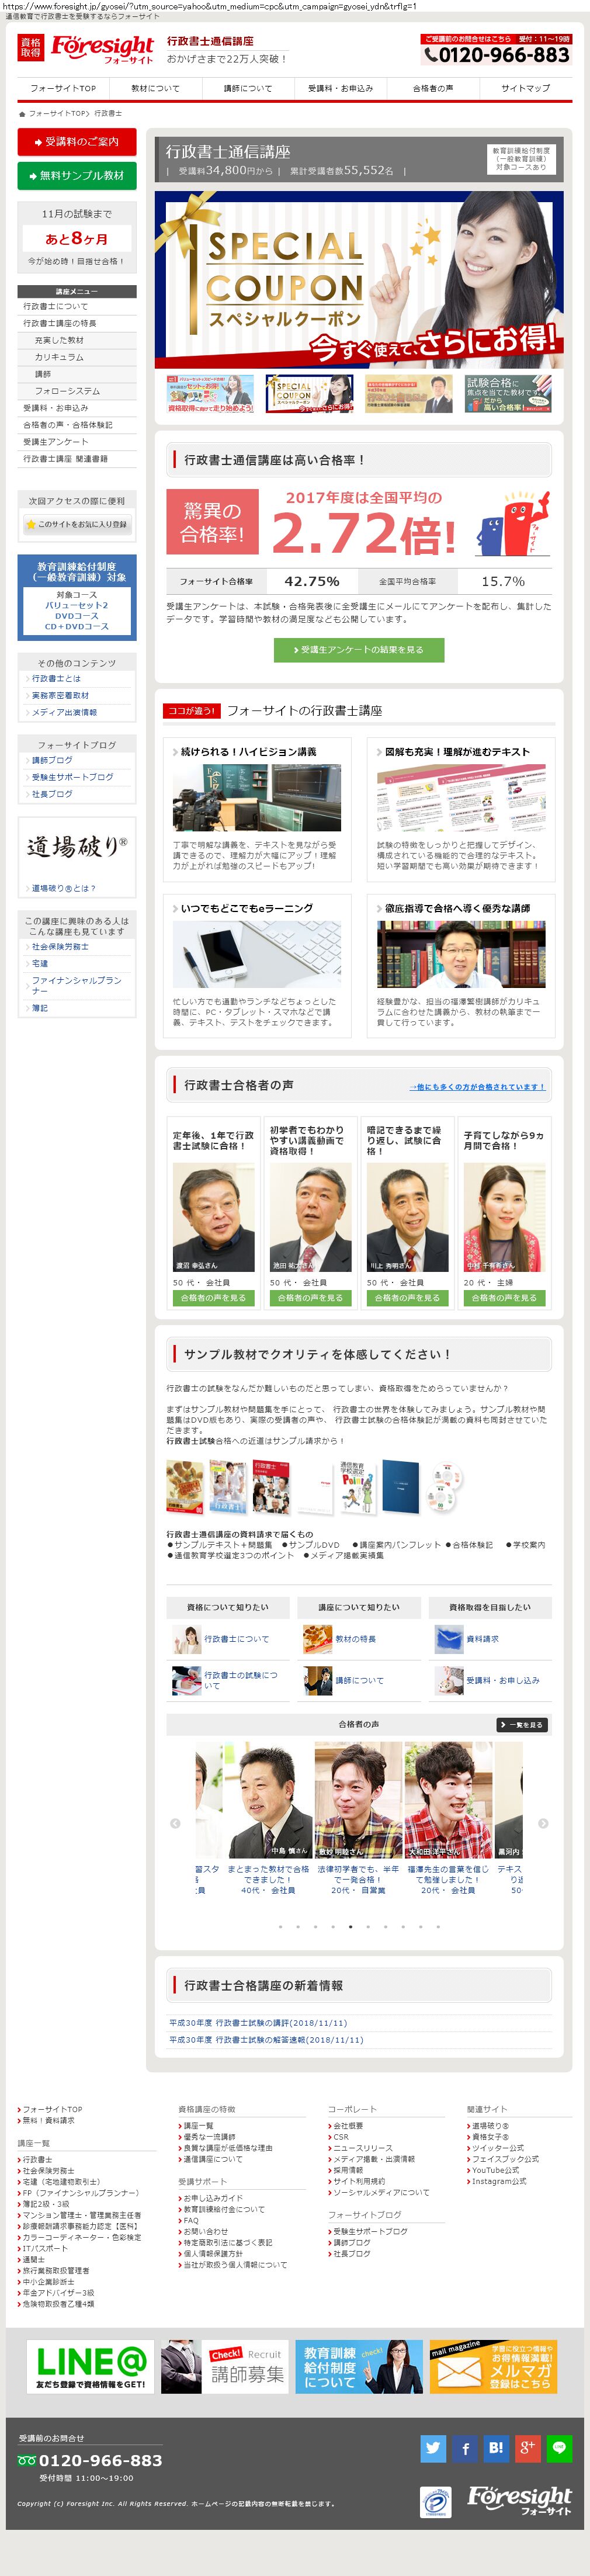Select the active fifth carousel pagination dot
The height and width of the screenshot is (2576, 590).
point(350,1926)
